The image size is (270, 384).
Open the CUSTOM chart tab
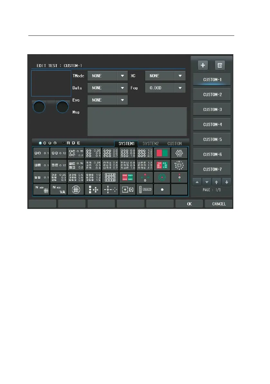click(x=174, y=143)
